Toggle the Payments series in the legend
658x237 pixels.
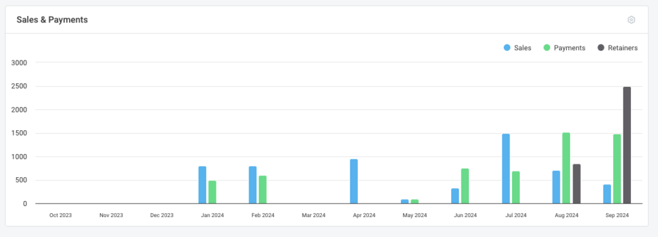[x=564, y=48]
